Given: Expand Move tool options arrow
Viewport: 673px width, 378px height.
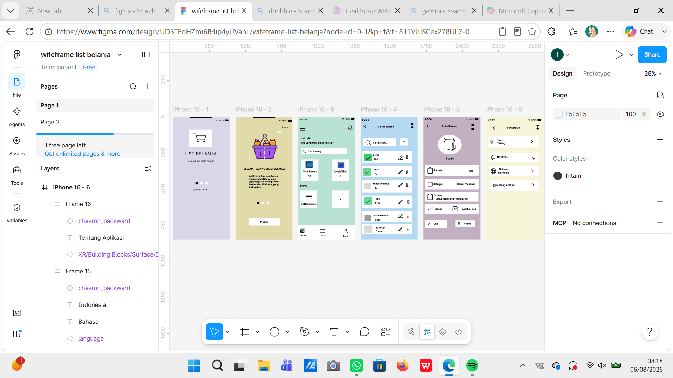Looking at the screenshot, I should tap(227, 332).
